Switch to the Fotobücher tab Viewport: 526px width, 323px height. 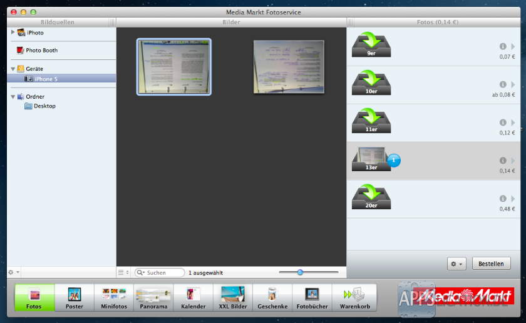coord(312,297)
